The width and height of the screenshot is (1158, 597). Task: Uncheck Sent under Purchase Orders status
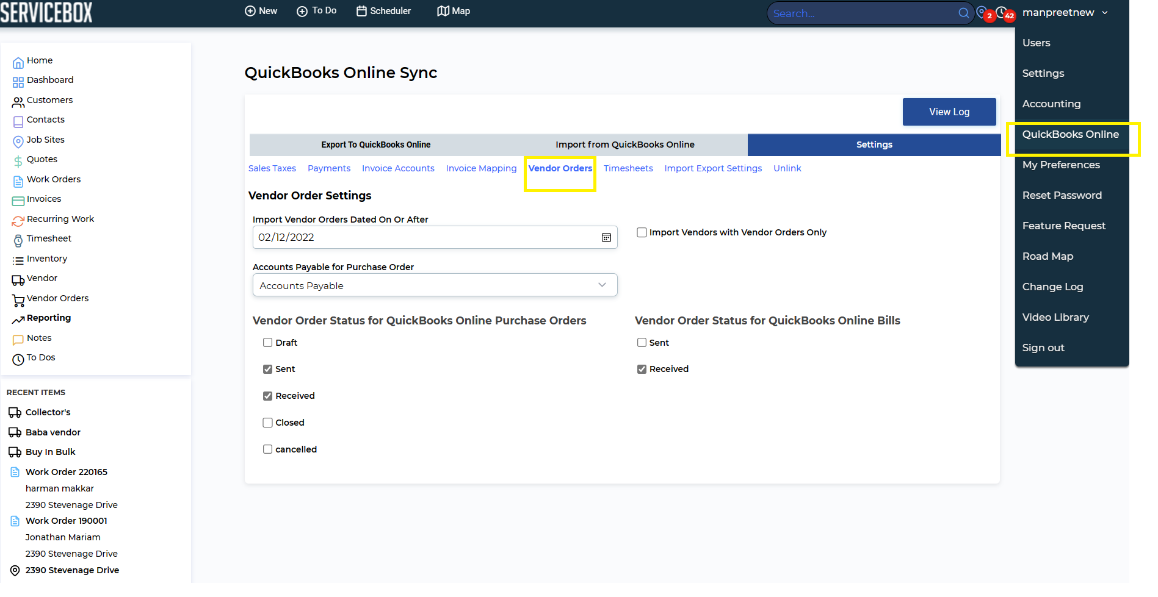coord(267,369)
